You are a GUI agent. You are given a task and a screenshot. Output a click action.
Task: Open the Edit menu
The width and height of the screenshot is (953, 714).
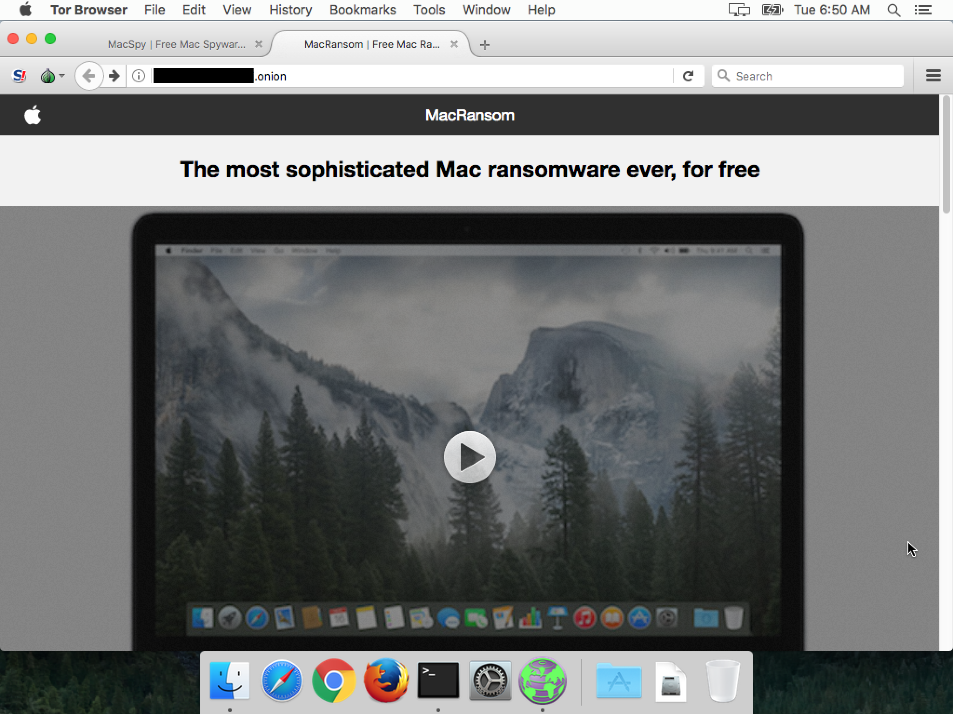(x=194, y=10)
